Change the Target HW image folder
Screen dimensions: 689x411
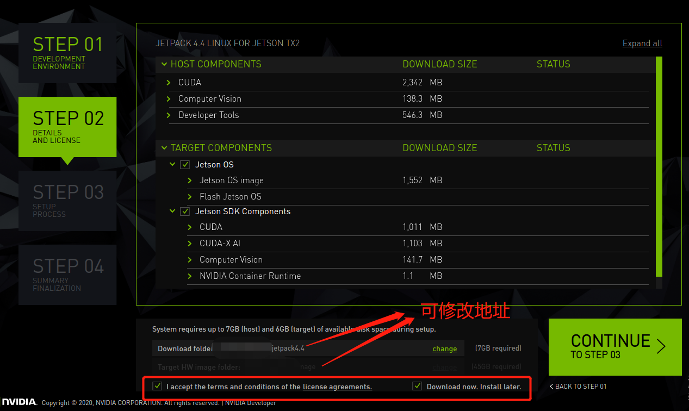[x=445, y=367]
